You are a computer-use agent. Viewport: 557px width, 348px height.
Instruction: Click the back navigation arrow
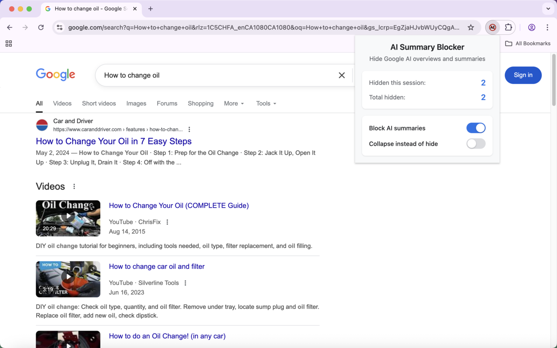click(10, 27)
